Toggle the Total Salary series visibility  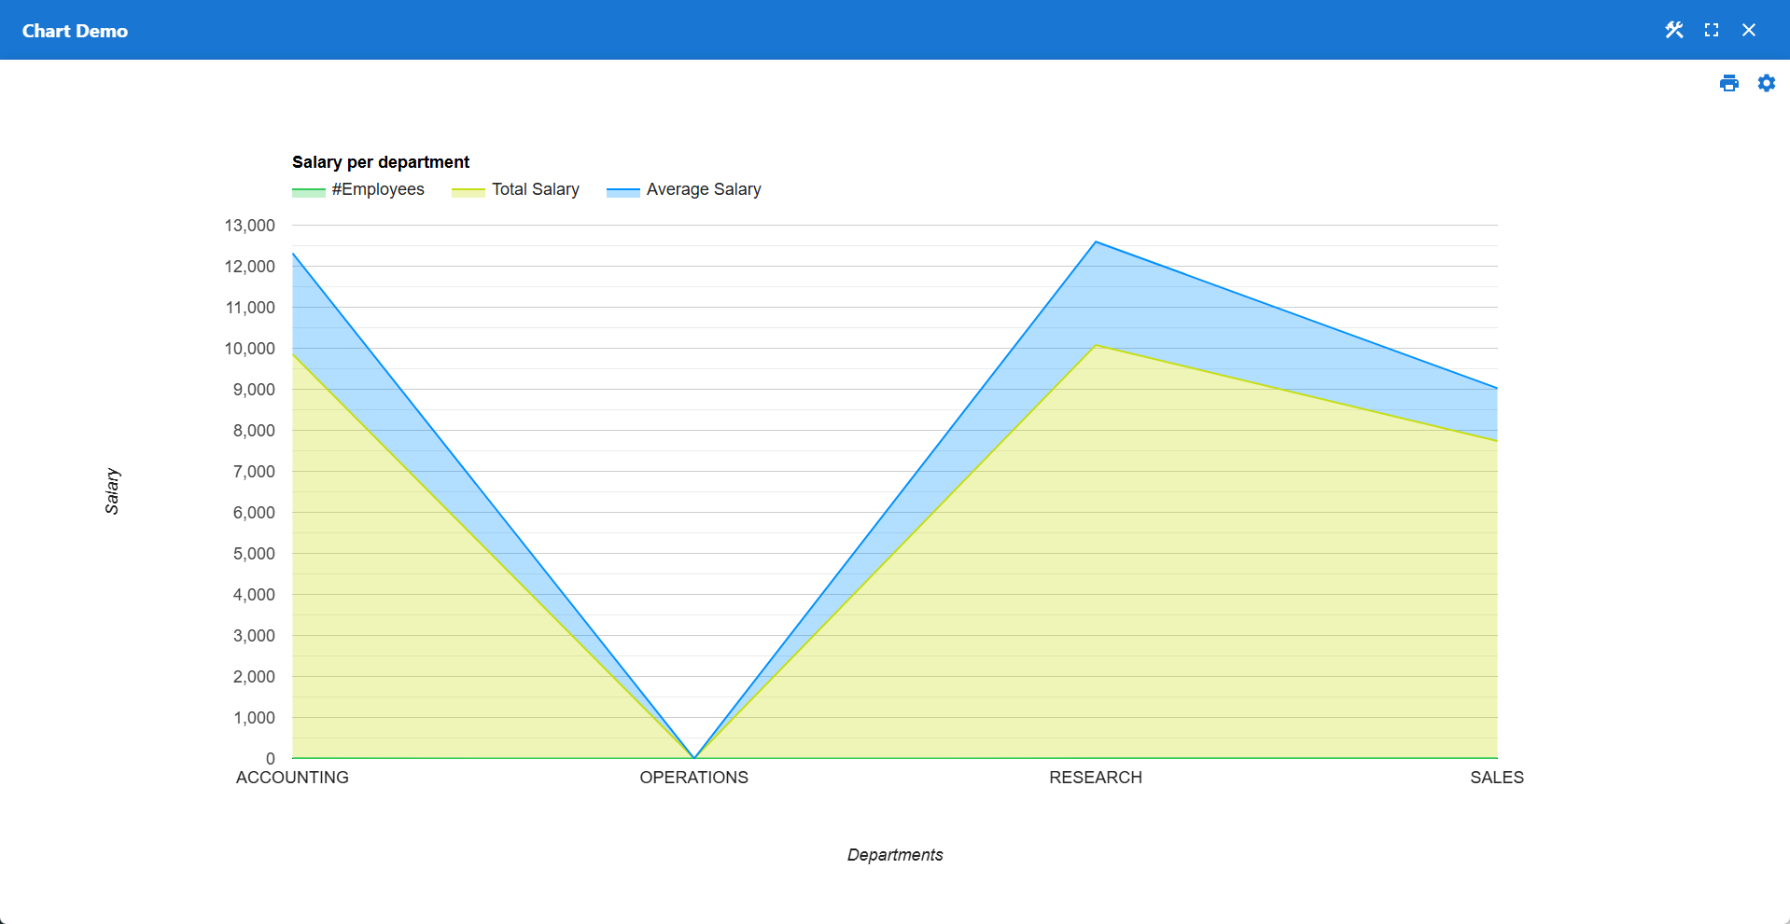pos(536,189)
